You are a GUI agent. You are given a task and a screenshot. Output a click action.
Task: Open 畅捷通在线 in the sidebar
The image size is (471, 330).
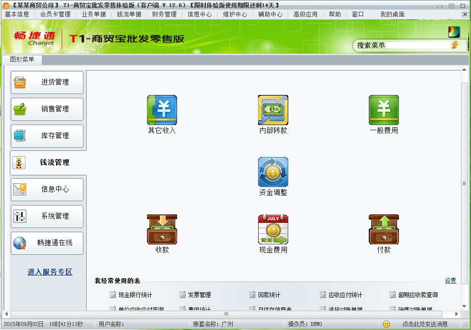click(47, 243)
